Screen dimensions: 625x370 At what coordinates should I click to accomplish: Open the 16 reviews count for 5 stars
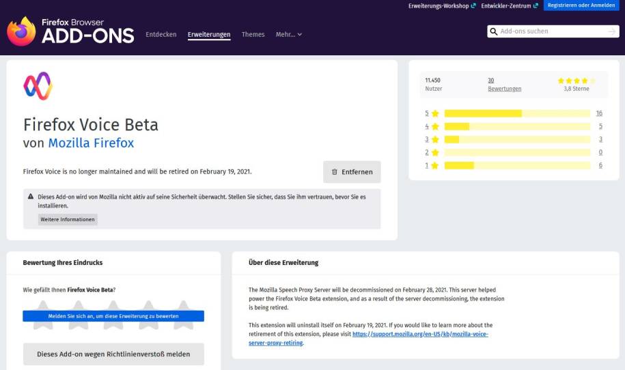click(599, 113)
